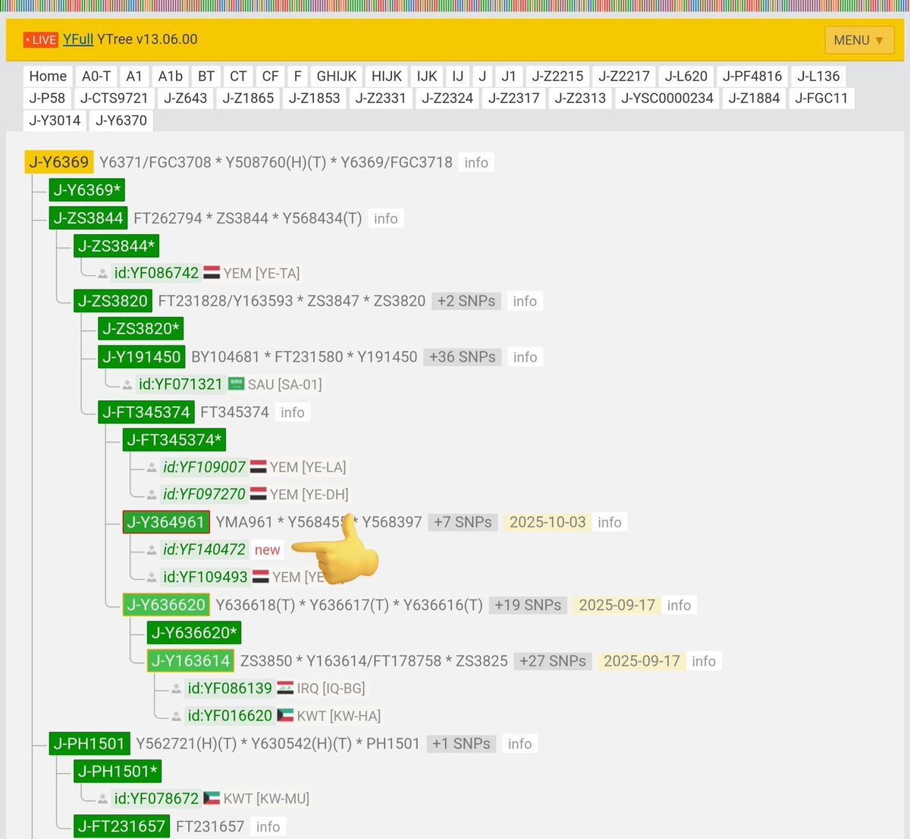The image size is (910, 839).
Task: Click Yemen flag beside YF097270
Action: pyautogui.click(x=259, y=494)
